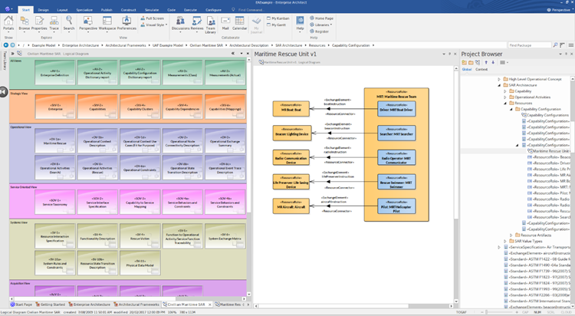
Task: Toggle Full Screen view
Action: (x=153, y=18)
